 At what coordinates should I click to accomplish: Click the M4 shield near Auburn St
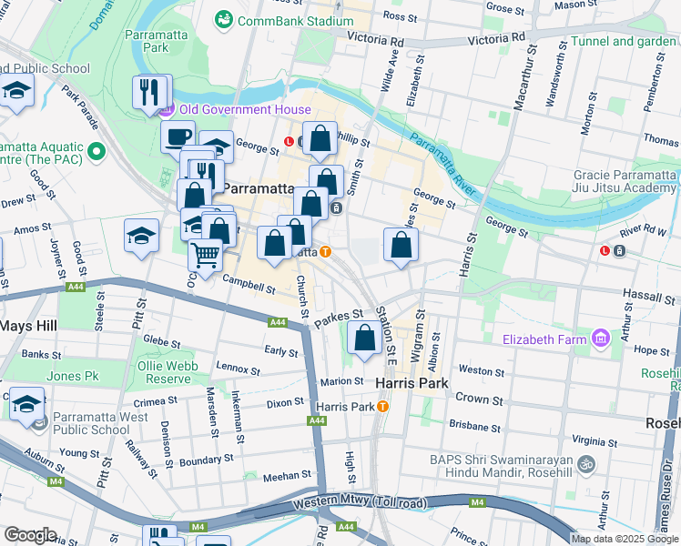[x=56, y=481]
